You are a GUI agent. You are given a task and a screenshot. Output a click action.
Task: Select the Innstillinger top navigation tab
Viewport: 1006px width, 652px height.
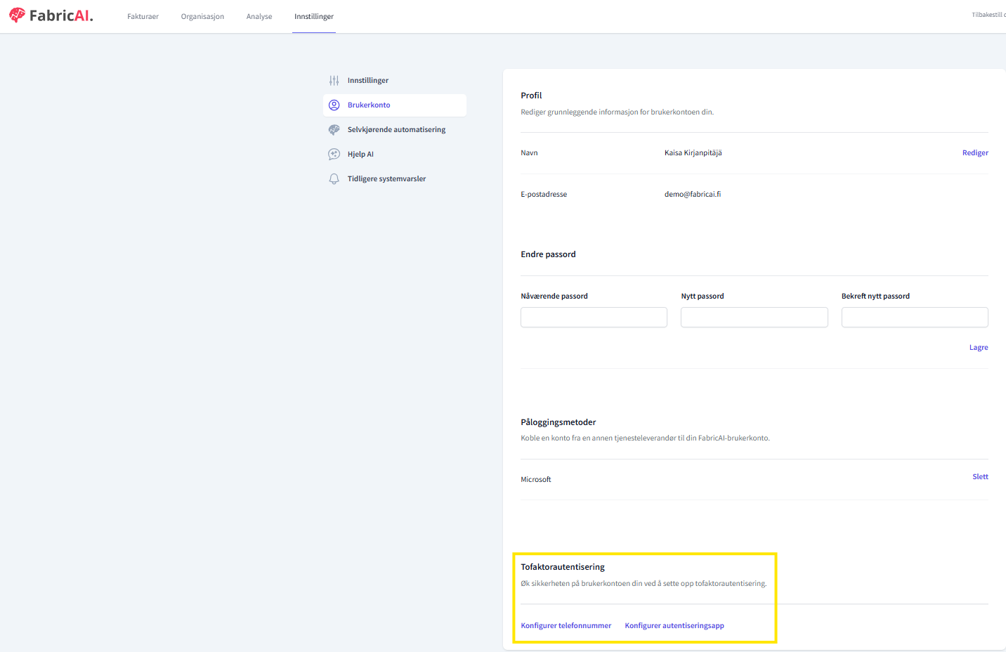314,17
